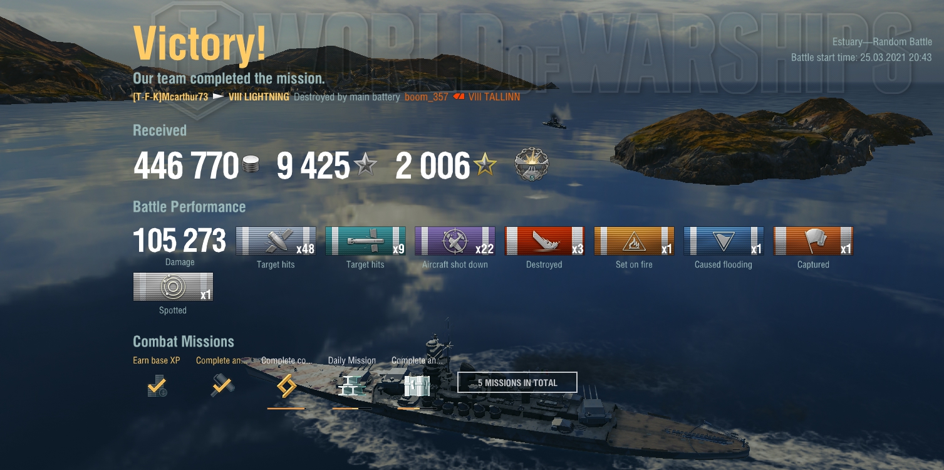Click the credits coin icon
944x470 pixels.
coord(251,167)
